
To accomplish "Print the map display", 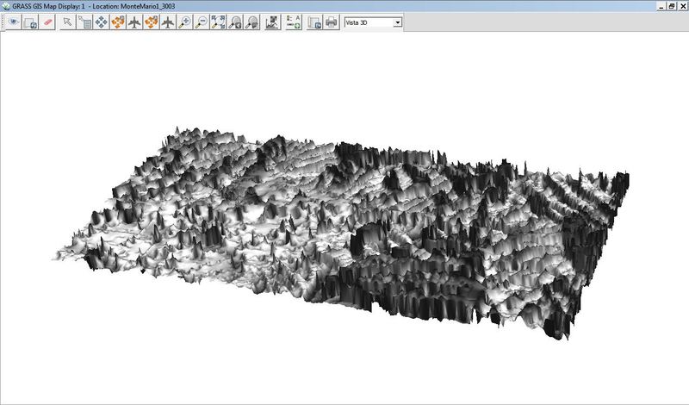I will 331,22.
